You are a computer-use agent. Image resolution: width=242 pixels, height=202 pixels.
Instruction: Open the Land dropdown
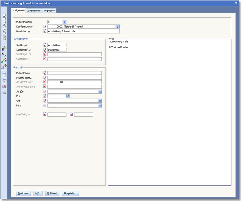[x=100, y=105]
